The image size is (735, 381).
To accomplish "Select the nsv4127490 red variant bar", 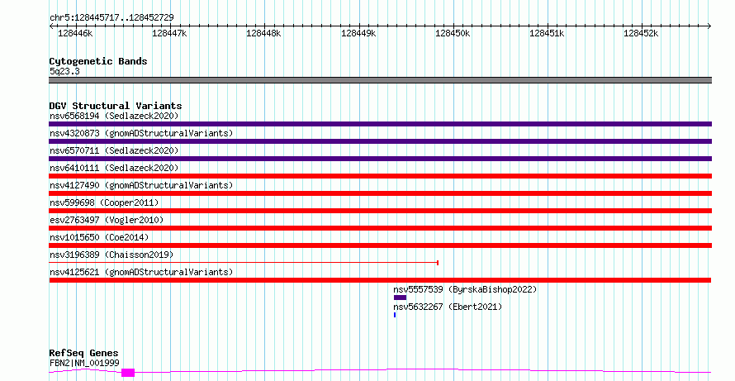I will [380, 193].
